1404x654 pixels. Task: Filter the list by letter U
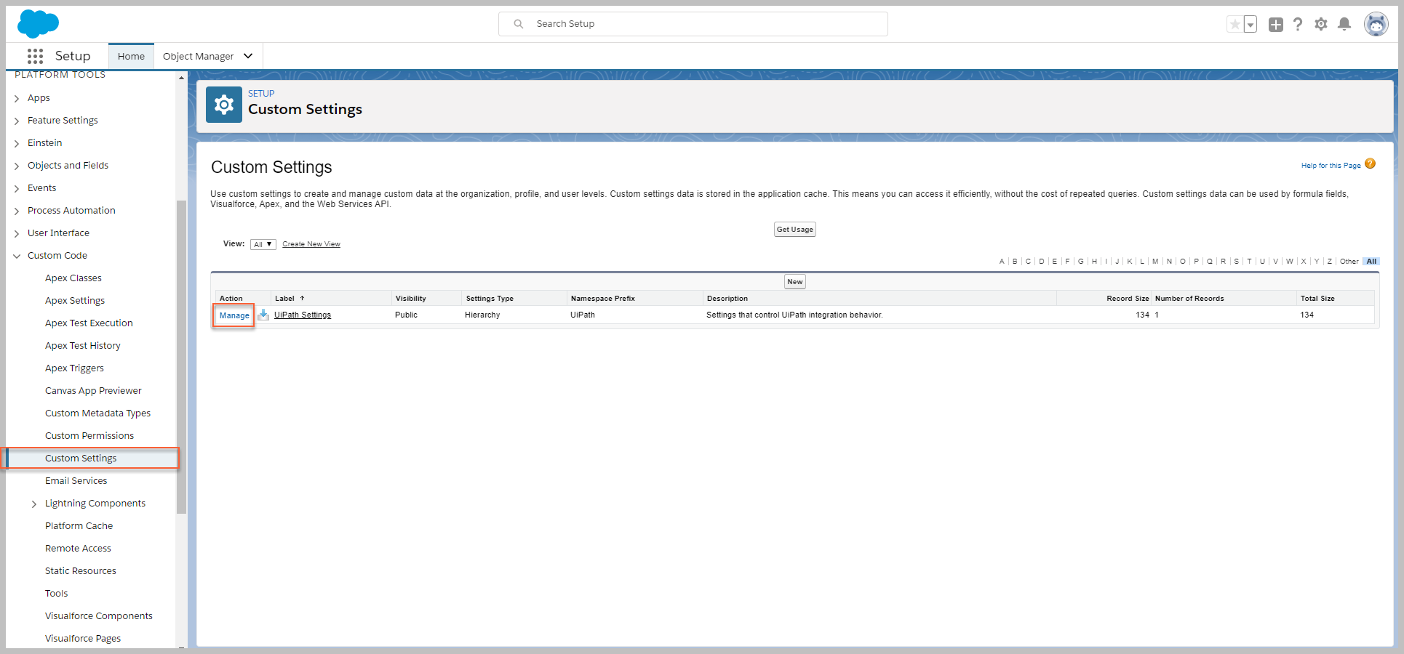(x=1262, y=262)
